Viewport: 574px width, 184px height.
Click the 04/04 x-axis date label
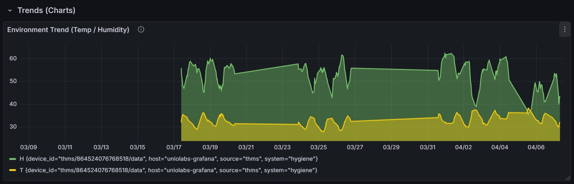pos(500,147)
